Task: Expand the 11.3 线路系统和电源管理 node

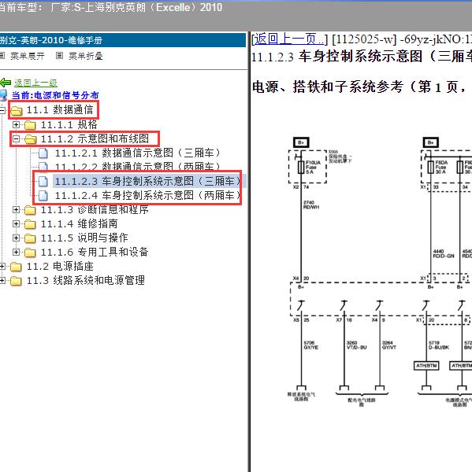Action: click(x=2, y=280)
